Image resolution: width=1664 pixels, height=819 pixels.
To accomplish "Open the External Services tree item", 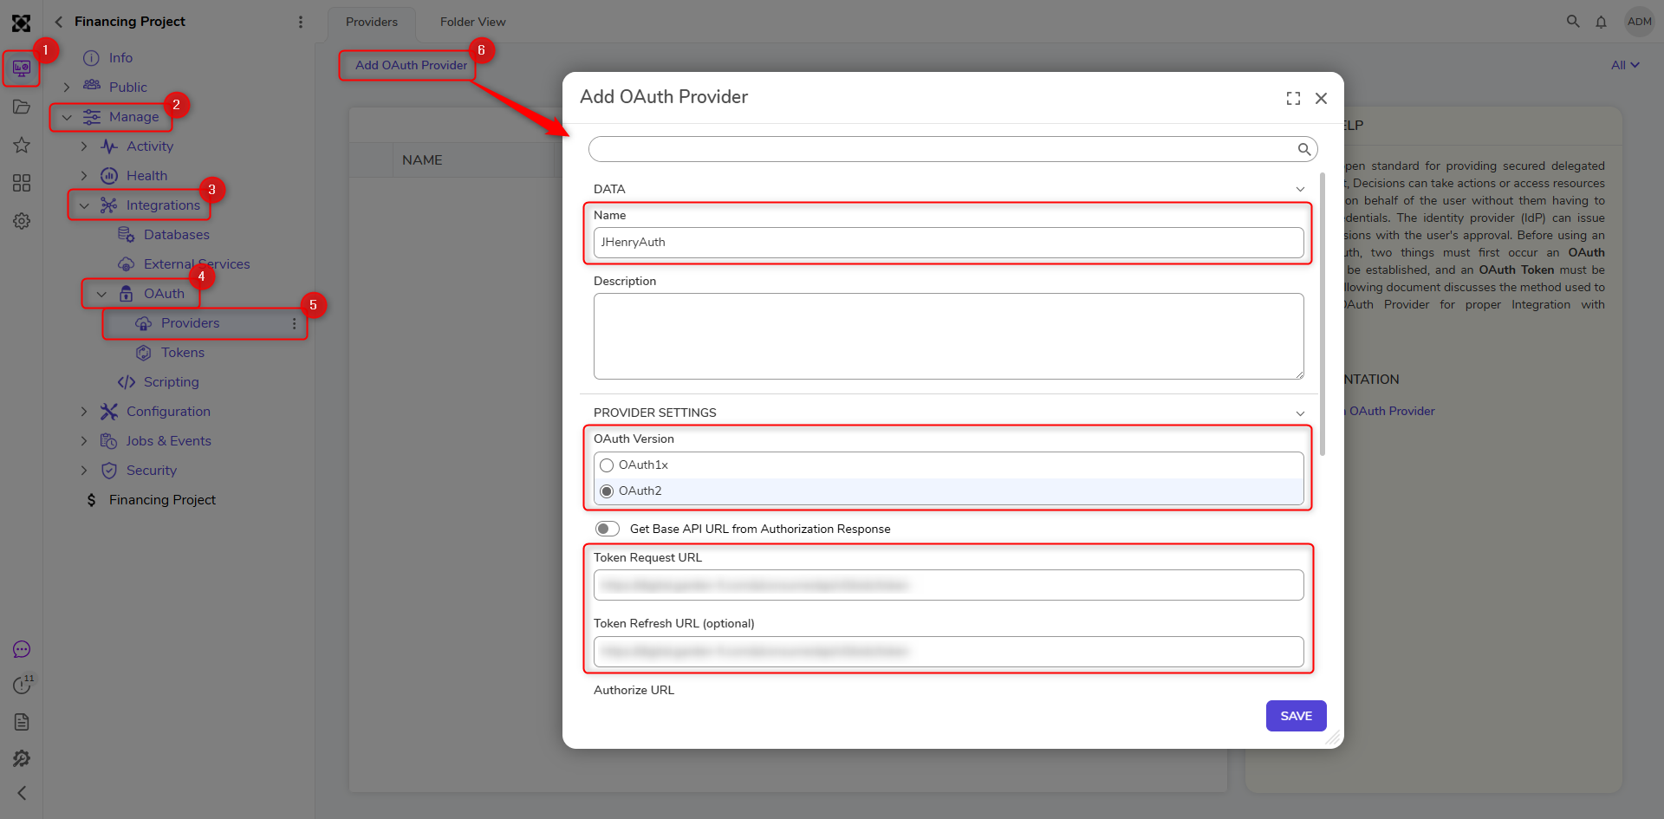I will click(x=197, y=264).
